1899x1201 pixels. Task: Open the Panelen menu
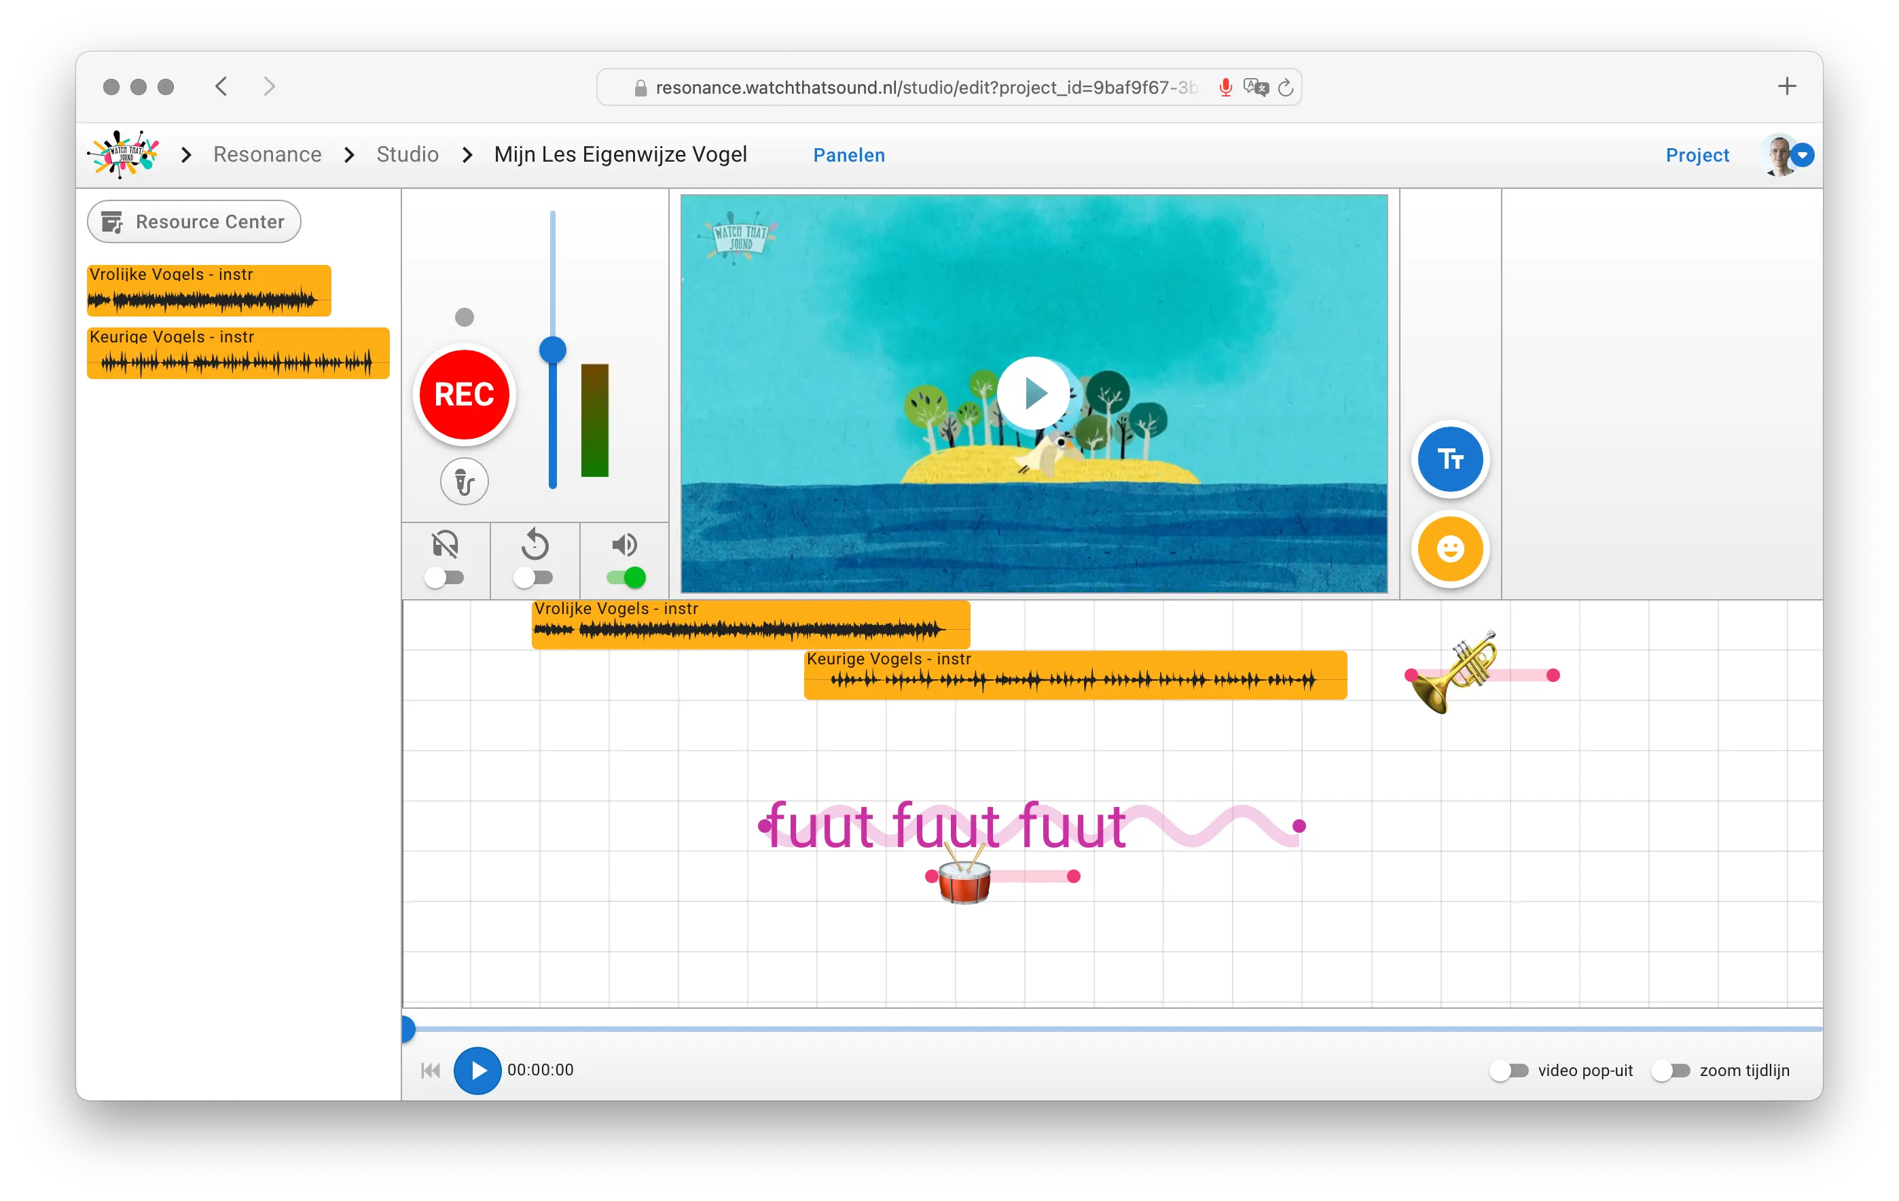point(848,156)
